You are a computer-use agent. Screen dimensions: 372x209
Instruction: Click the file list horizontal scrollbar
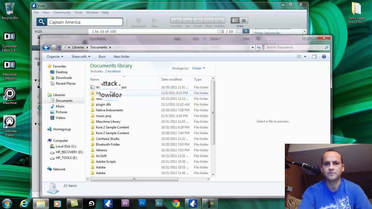[x=134, y=179]
